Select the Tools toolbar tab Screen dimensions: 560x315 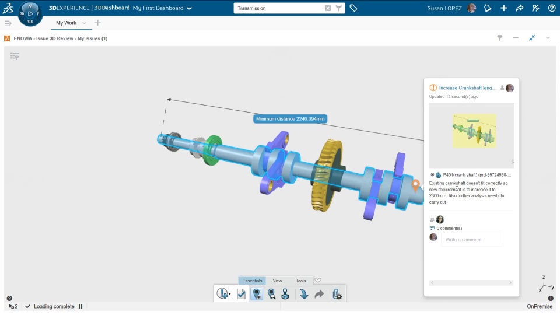pos(301,281)
